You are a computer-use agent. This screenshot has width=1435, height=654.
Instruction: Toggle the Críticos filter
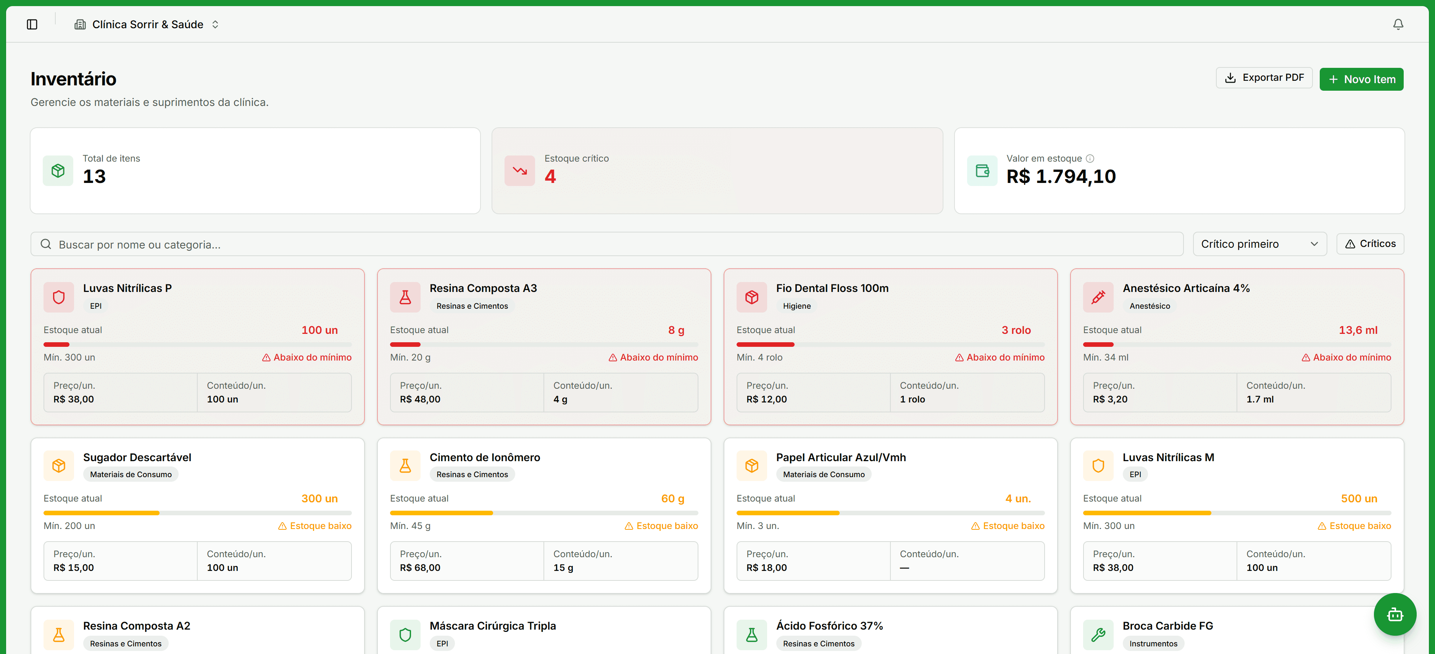(x=1370, y=244)
